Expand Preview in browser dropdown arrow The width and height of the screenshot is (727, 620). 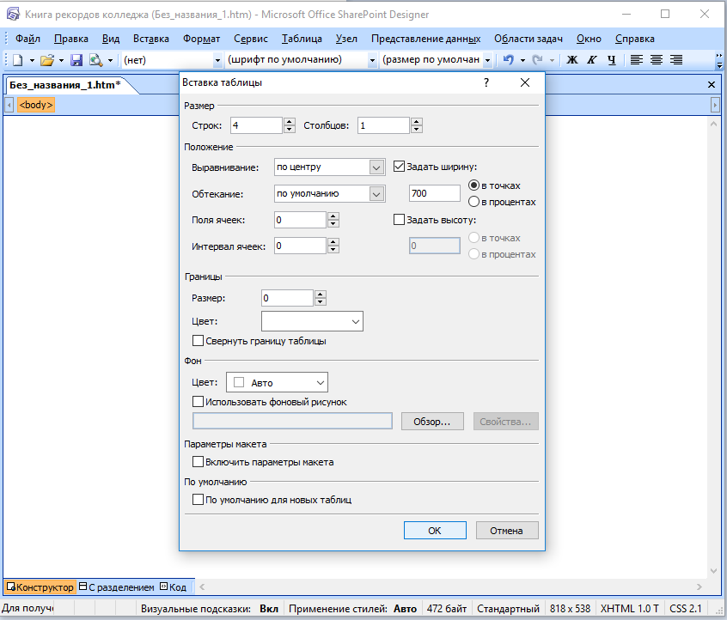pyautogui.click(x=110, y=60)
